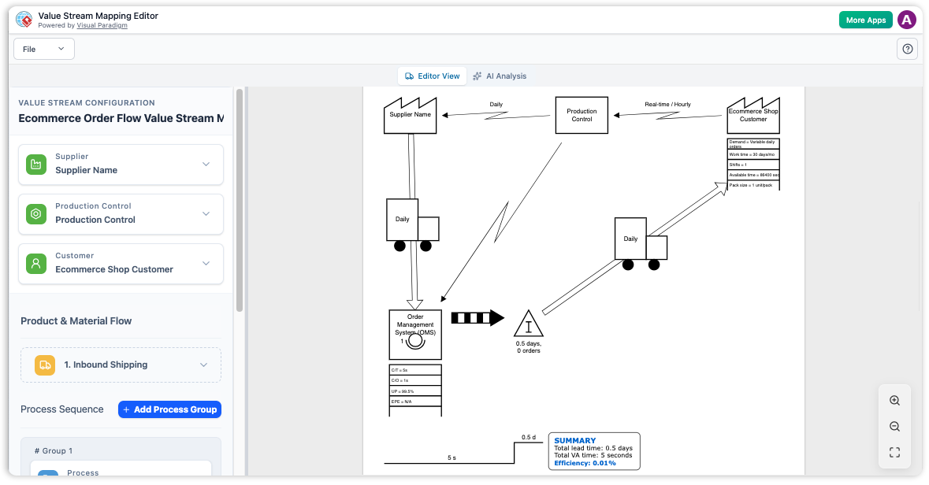This screenshot has height=485, width=929.
Task: Select the orange Inbound Shipping transport icon
Action: click(x=44, y=365)
